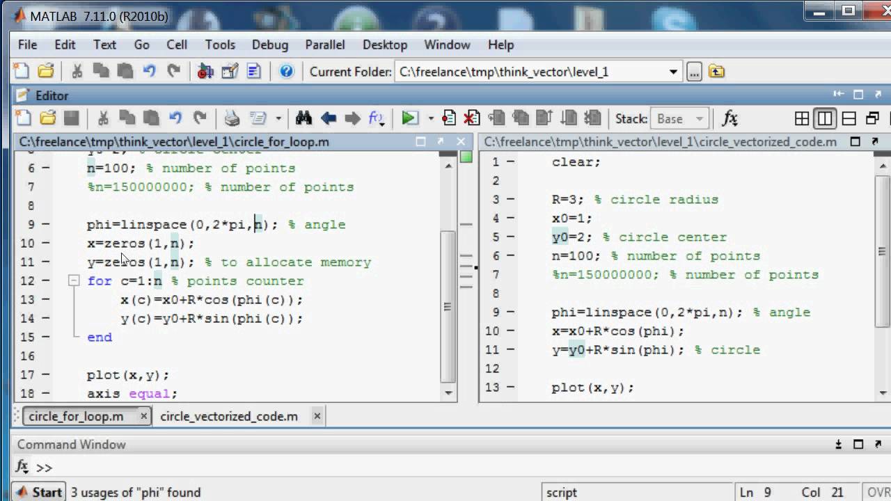
Task: Click the blue Help question mark icon
Action: tap(287, 71)
